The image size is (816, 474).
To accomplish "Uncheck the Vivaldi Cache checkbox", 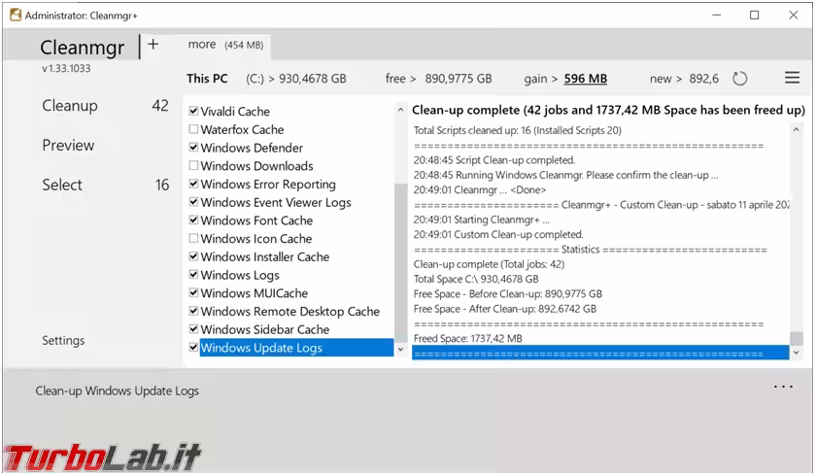I will click(193, 112).
